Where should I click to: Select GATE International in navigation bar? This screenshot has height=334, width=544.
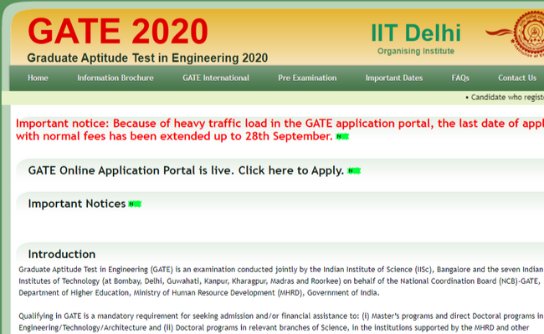click(x=216, y=78)
